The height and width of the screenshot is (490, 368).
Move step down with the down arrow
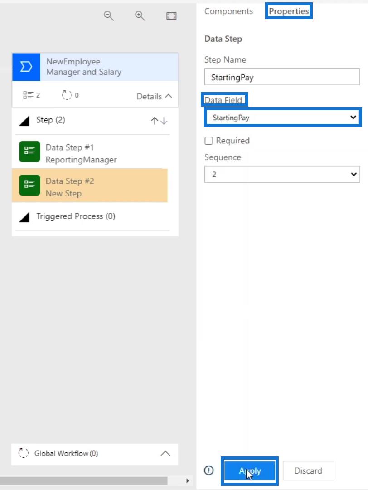(164, 121)
